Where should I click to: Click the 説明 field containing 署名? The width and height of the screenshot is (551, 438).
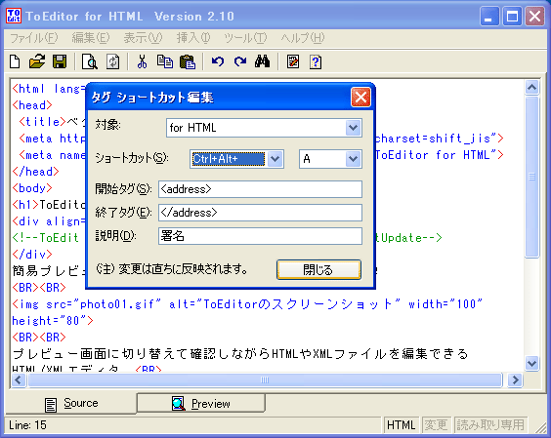click(260, 236)
